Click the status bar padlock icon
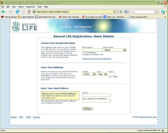 tap(163, 130)
